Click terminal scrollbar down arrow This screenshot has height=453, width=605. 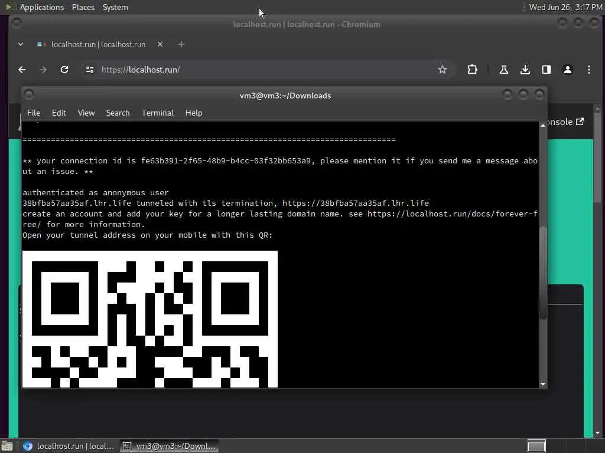click(x=543, y=384)
